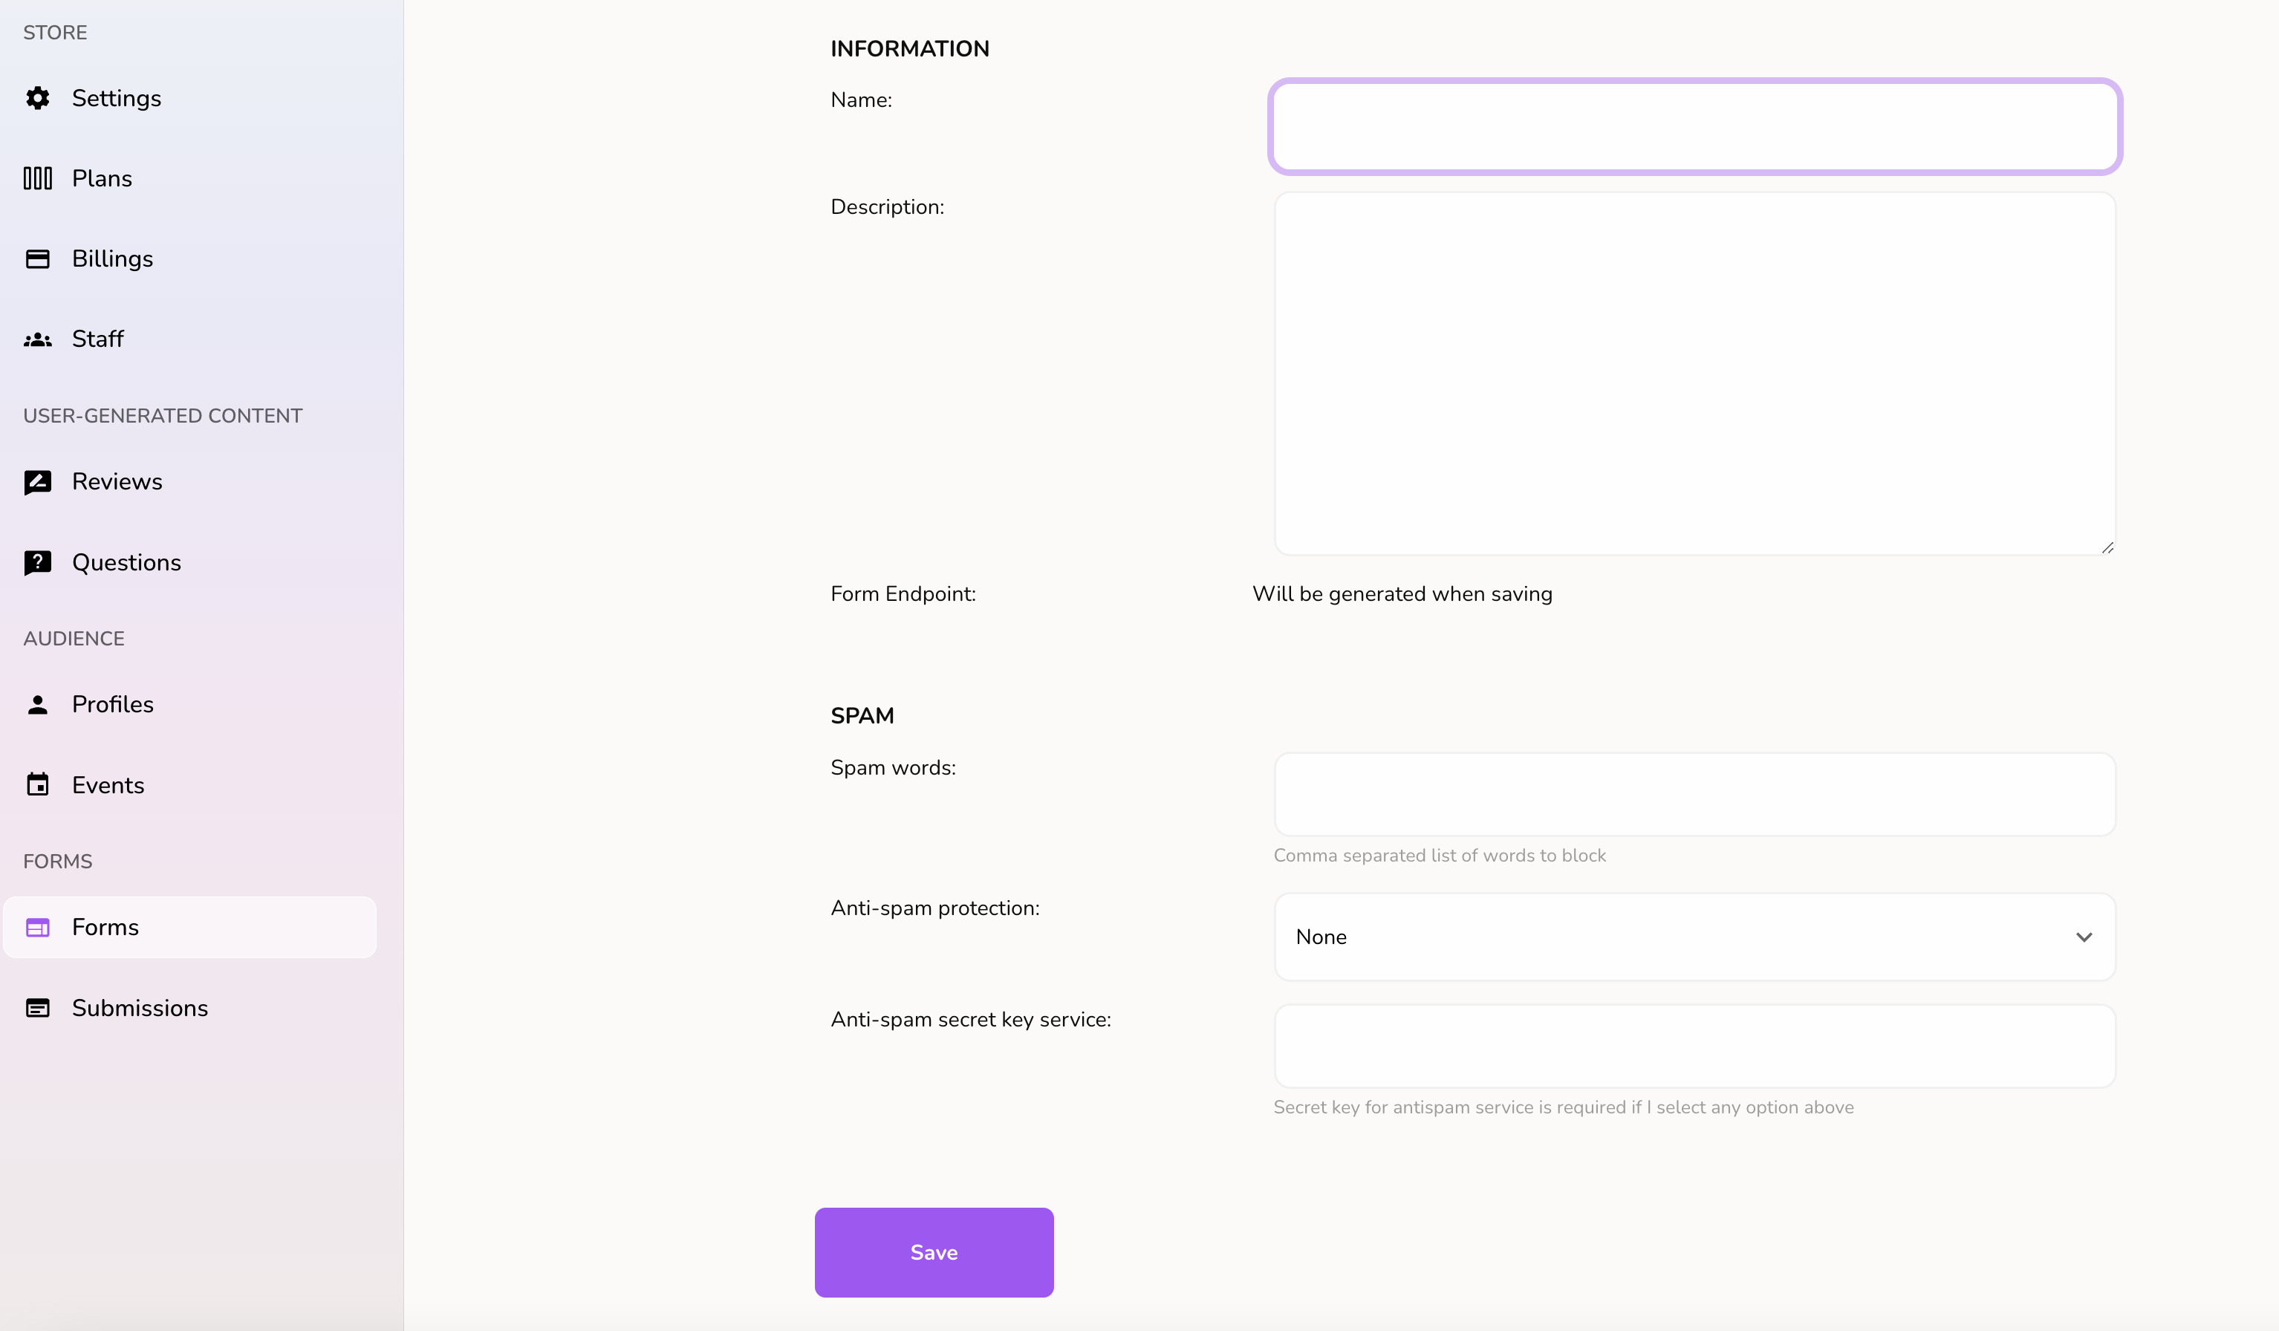This screenshot has width=2279, height=1331.
Task: Click the Profiles icon in sidebar
Action: coord(35,705)
